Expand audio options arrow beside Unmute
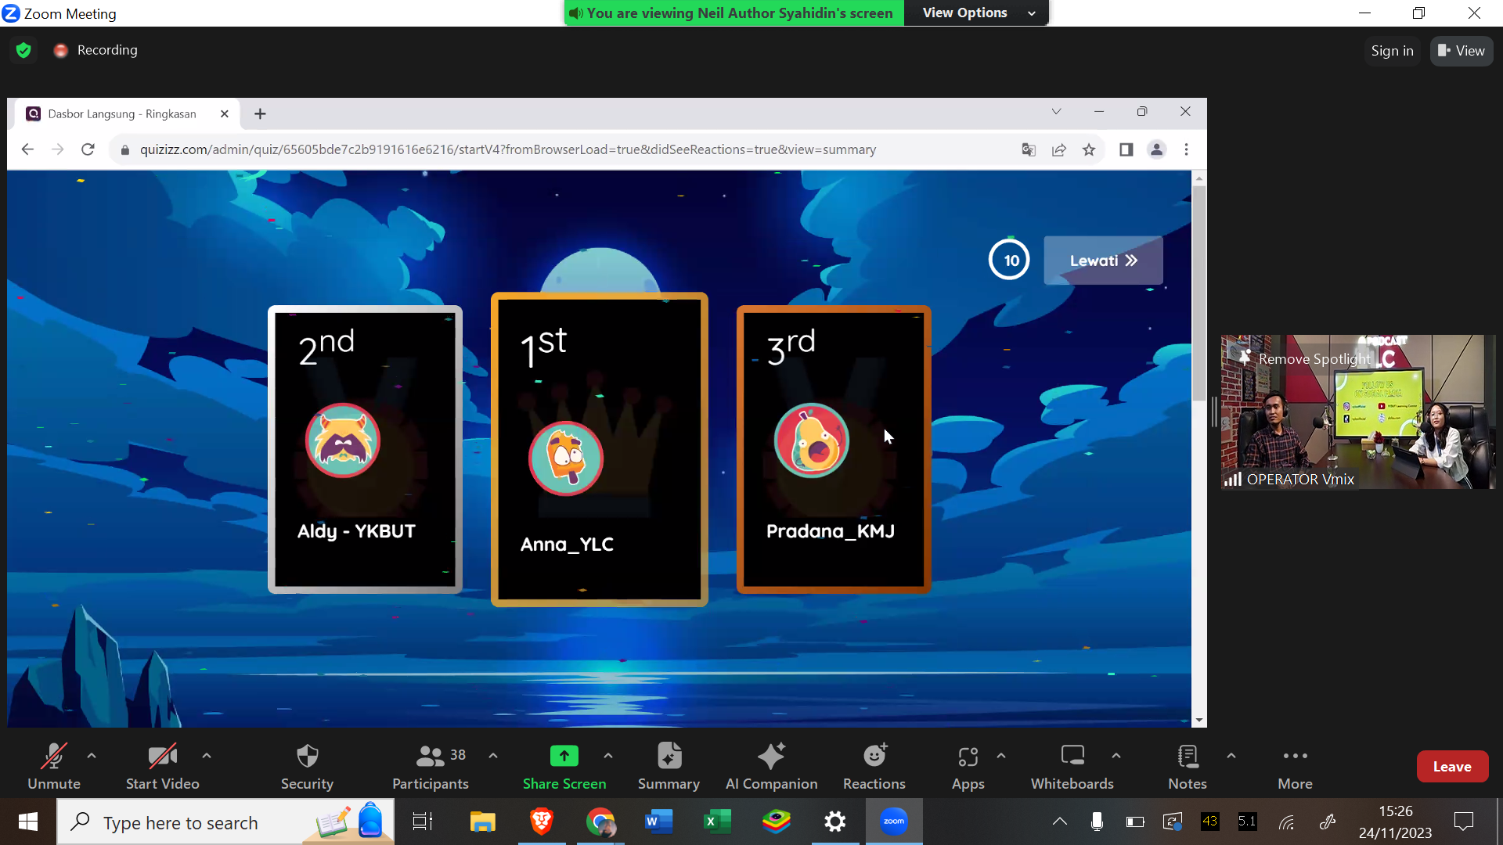The image size is (1503, 845). 92,756
